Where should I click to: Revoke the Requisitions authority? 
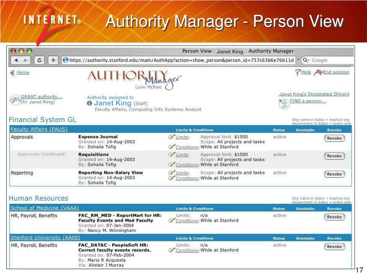pyautogui.click(x=334, y=156)
